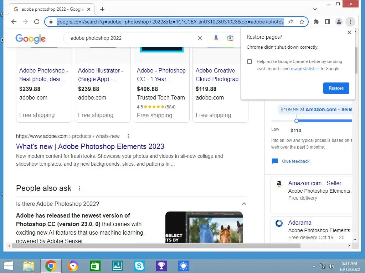Image resolution: width=365 pixels, height=273 pixels.
Task: Launch Skype from the taskbar
Action: click(139, 266)
